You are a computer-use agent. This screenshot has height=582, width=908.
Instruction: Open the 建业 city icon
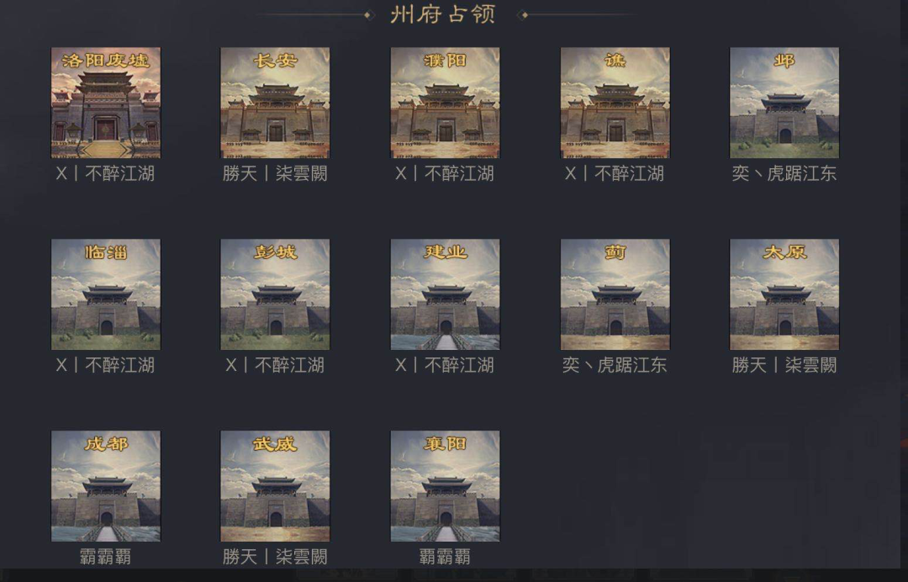446,294
